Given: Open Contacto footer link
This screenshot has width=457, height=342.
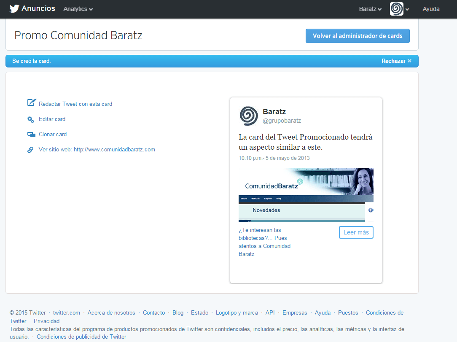Looking at the screenshot, I should [x=154, y=312].
